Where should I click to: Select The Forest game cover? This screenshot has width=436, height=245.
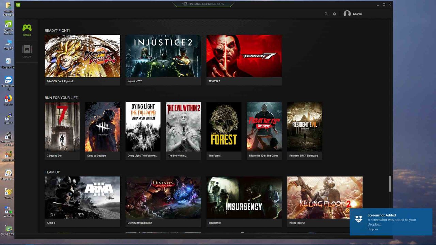click(x=224, y=127)
